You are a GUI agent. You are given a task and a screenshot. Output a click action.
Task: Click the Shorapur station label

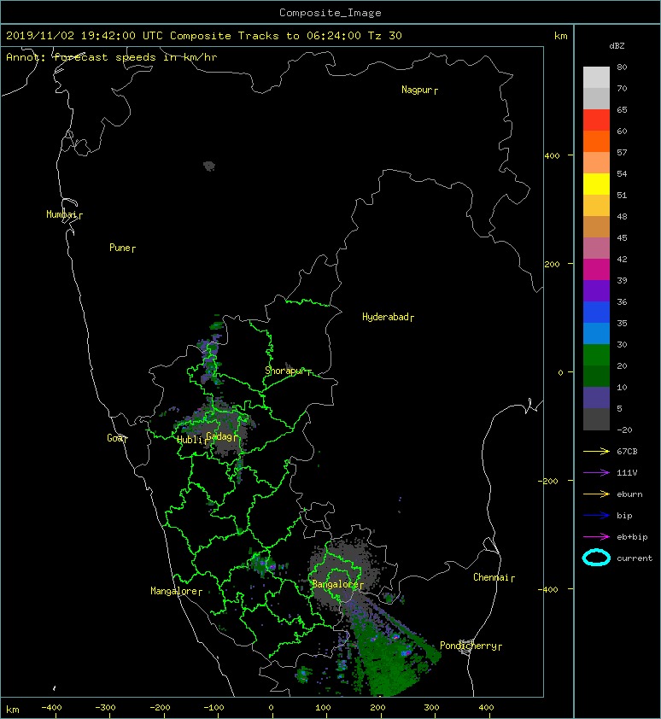(x=288, y=371)
